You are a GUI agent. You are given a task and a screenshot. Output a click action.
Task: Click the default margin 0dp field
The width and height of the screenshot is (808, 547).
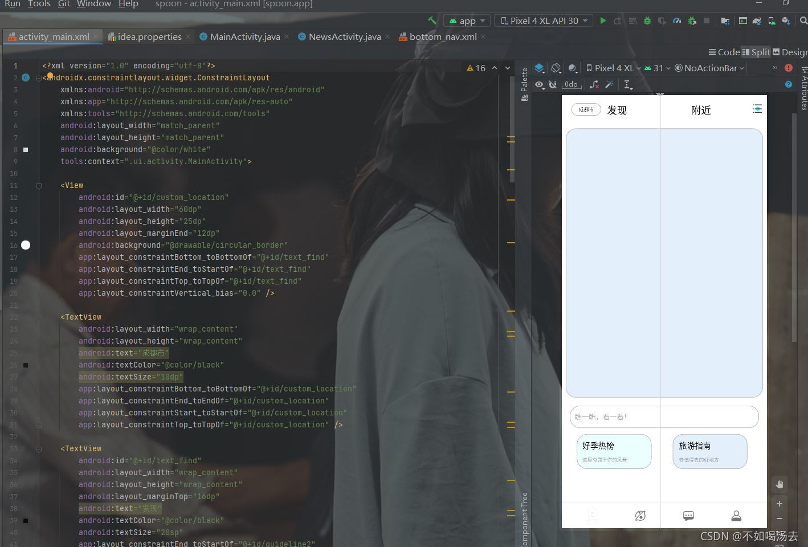(x=571, y=84)
